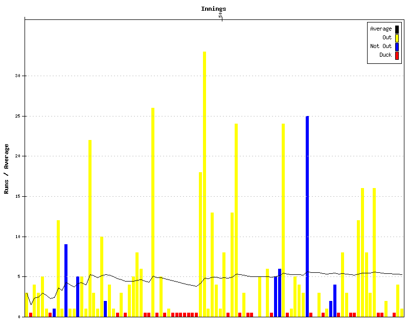Select the yellow bar reaching 18 runs
Image resolution: width=409 pixels, height=327 pixels.
[x=200, y=245]
